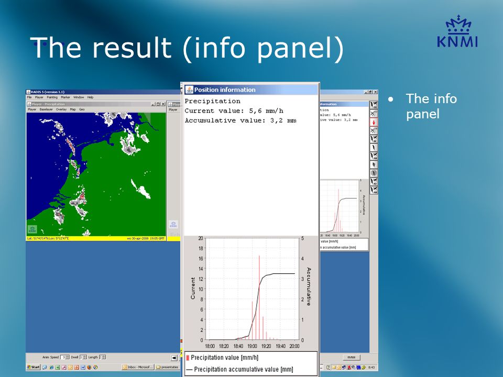503x377 pixels.
Task: Open the Marker menu
Action: (65, 97)
